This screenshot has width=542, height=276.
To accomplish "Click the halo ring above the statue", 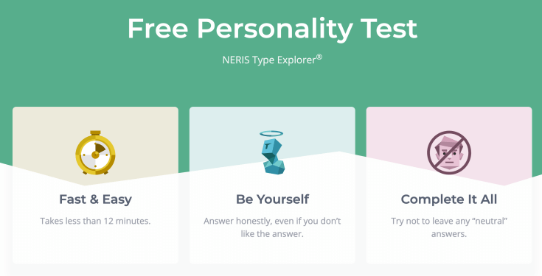I will coord(271,133).
